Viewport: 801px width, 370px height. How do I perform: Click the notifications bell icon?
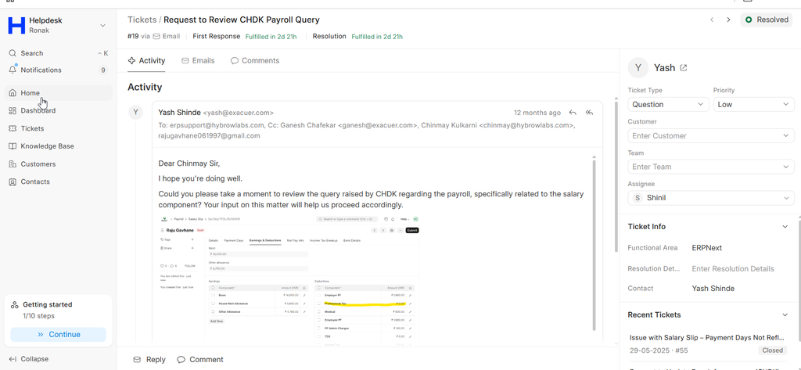(13, 70)
